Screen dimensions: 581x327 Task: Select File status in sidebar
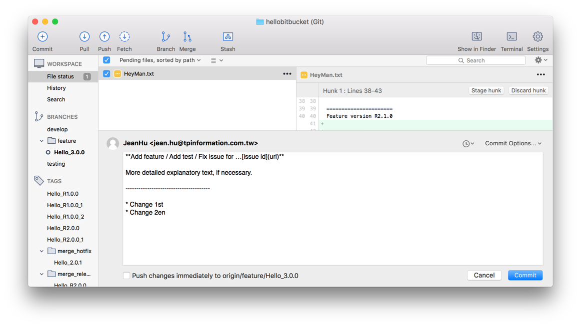(x=63, y=76)
